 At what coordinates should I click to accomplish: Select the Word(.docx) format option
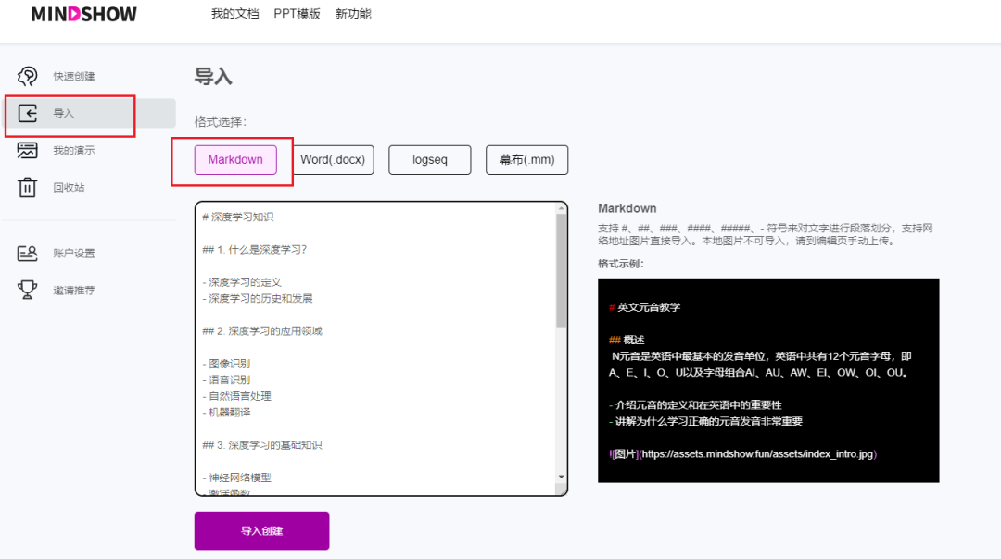(333, 159)
